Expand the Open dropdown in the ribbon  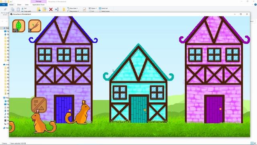click(x=92, y=8)
